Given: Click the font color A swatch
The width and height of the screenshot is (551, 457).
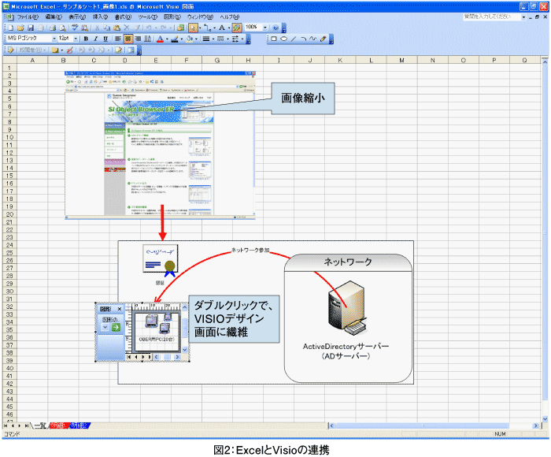Looking at the screenshot, I should point(161,39).
